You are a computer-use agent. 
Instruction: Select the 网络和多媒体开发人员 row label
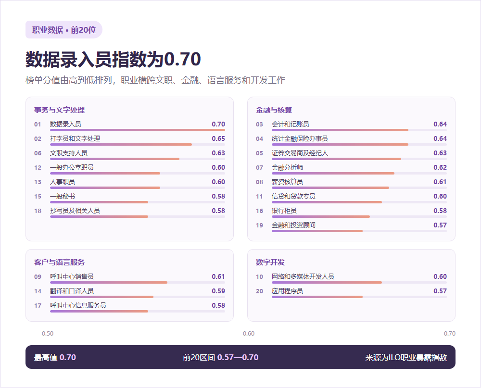[x=303, y=276]
